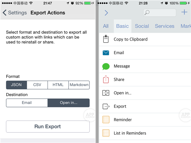Go back to Settings
The width and height of the screenshot is (191, 143).
[x=15, y=13]
